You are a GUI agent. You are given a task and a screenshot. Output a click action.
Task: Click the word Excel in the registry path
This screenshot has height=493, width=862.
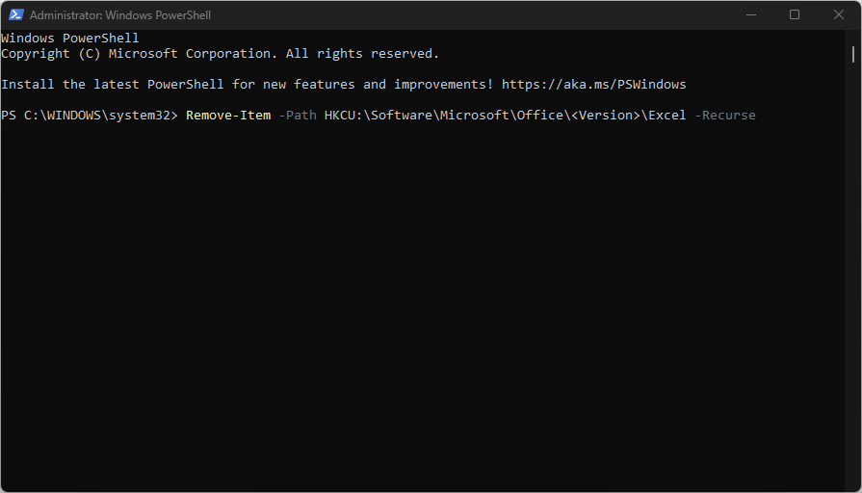tap(666, 116)
